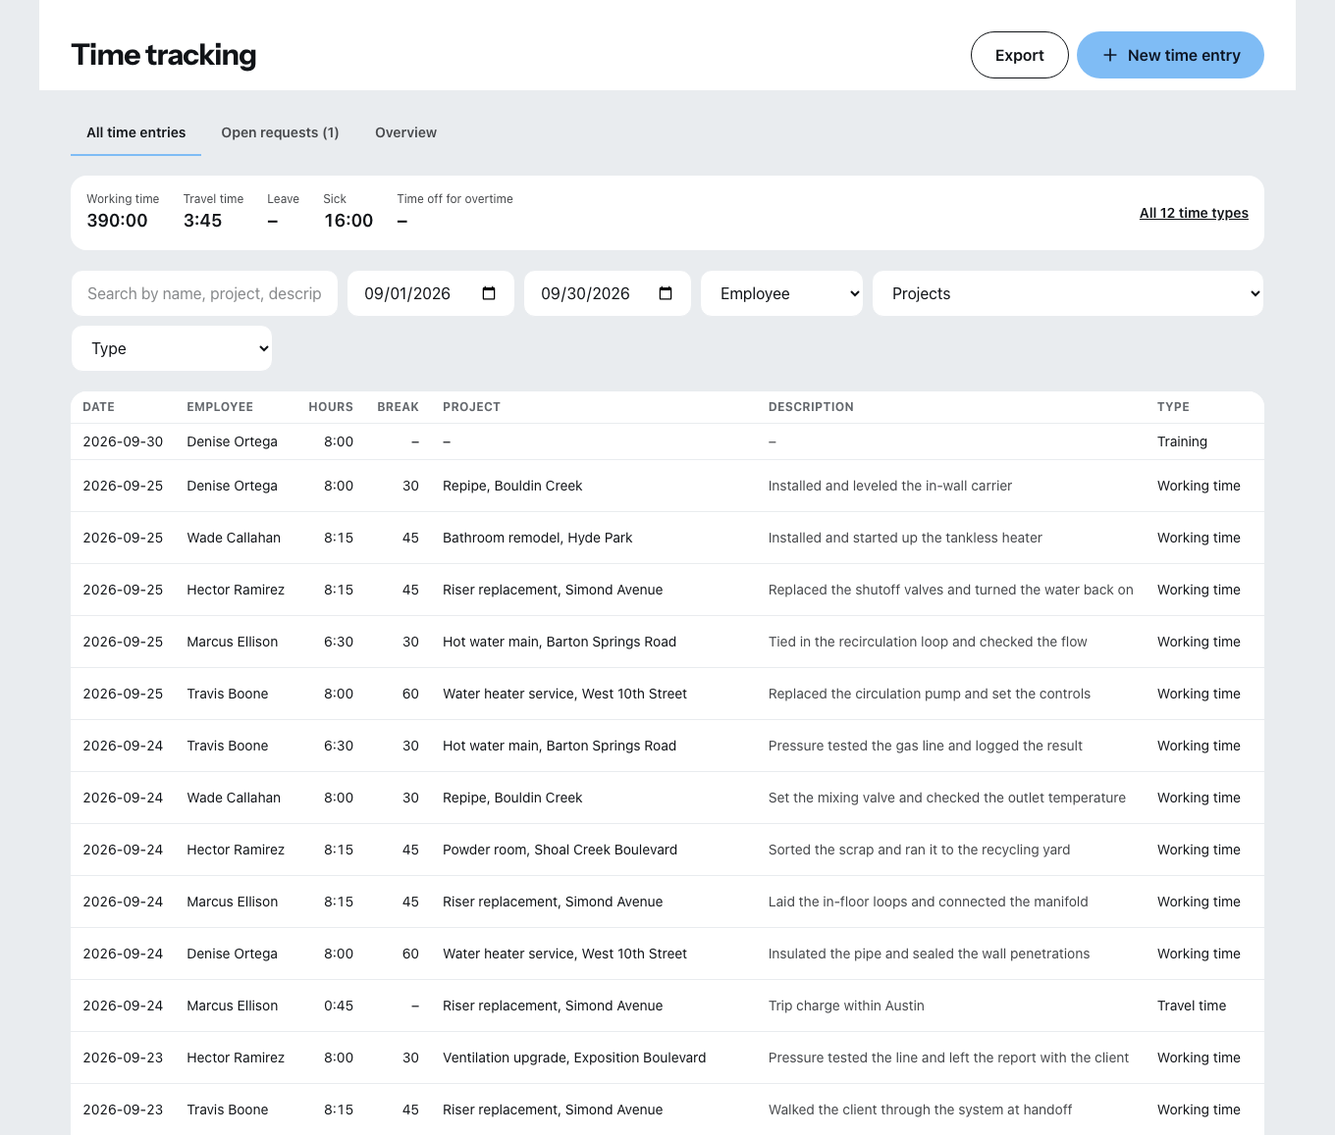The width and height of the screenshot is (1335, 1135).
Task: Select 'Replaced the shutoff valves' description
Action: [950, 590]
